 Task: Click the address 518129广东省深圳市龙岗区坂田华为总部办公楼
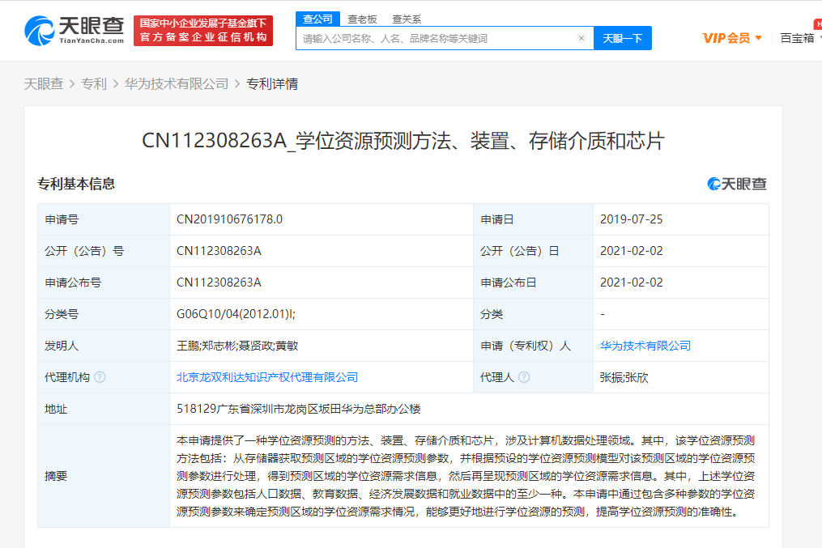[x=299, y=409]
